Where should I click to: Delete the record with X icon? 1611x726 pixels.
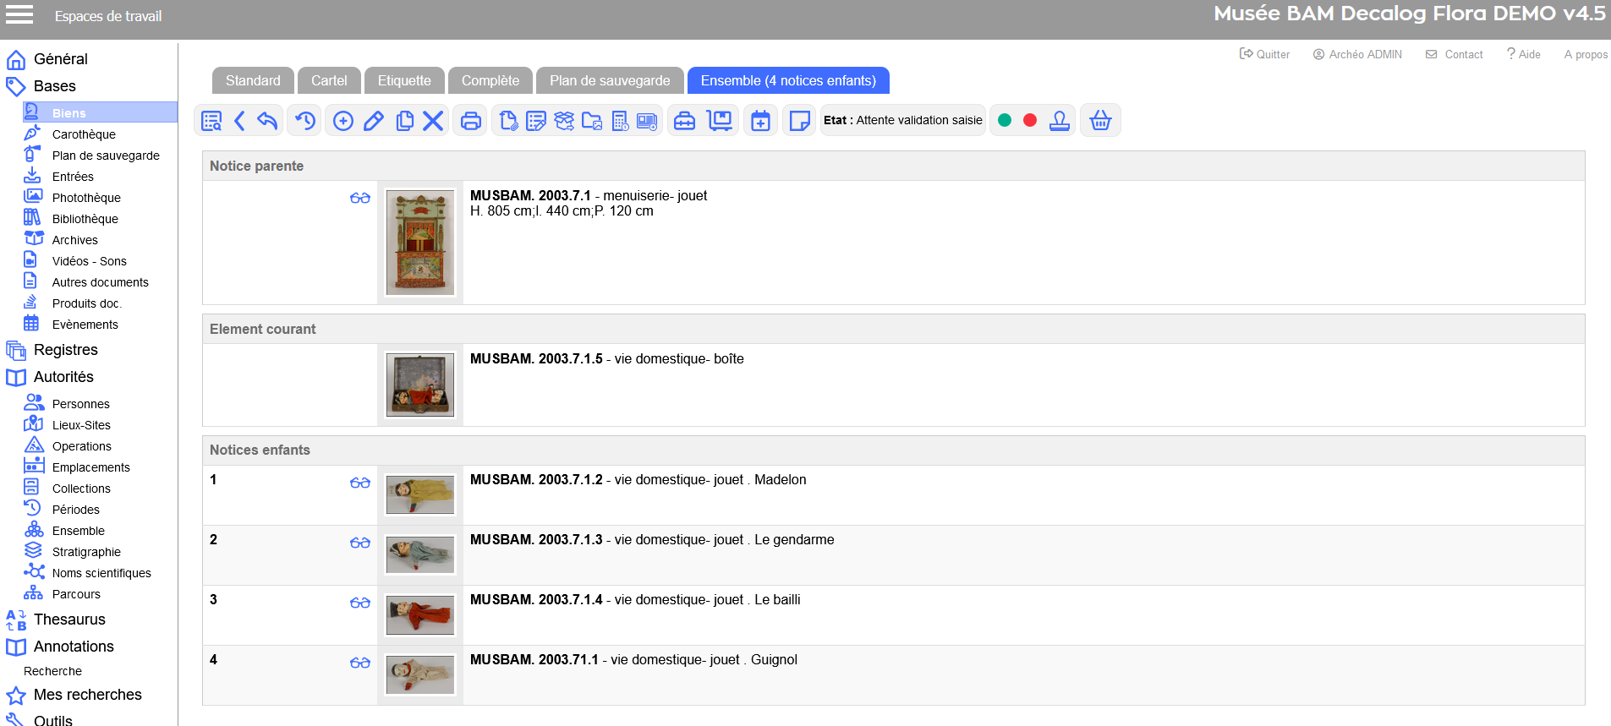(x=433, y=121)
